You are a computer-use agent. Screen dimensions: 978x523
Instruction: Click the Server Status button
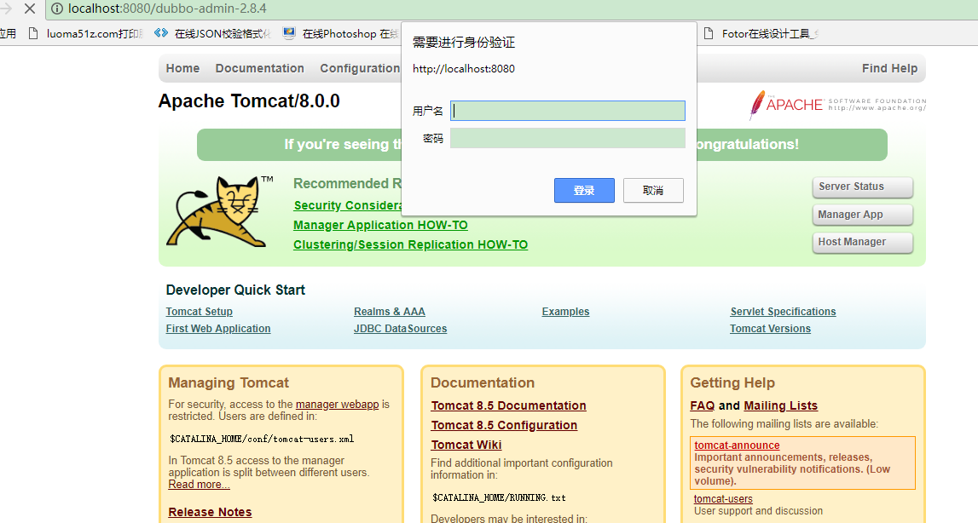[863, 187]
